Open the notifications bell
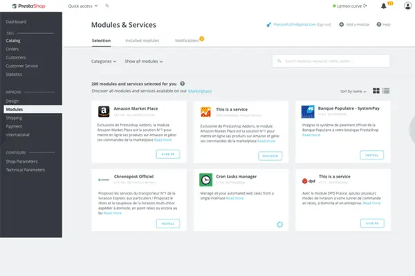415x276 pixels. [383, 6]
